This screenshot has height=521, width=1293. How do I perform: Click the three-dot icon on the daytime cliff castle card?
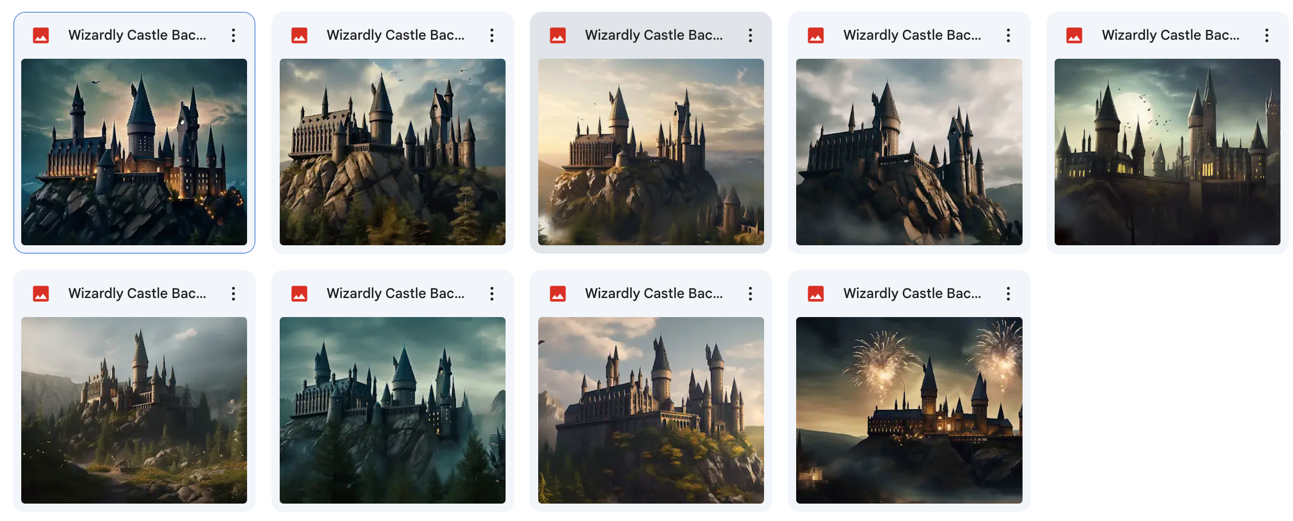coord(491,35)
